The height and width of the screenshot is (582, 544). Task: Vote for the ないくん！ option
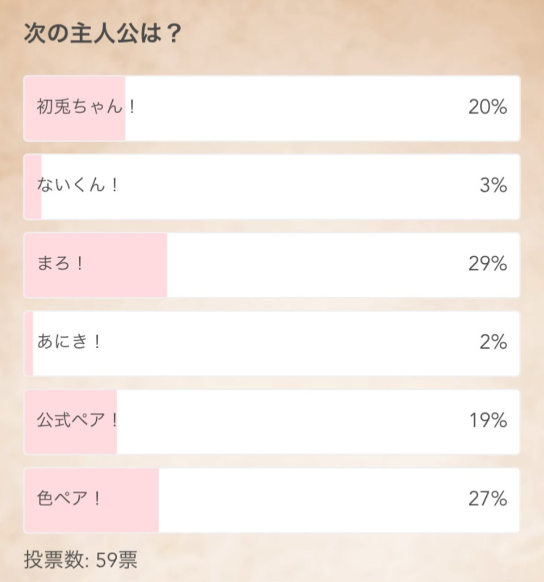coord(272,187)
